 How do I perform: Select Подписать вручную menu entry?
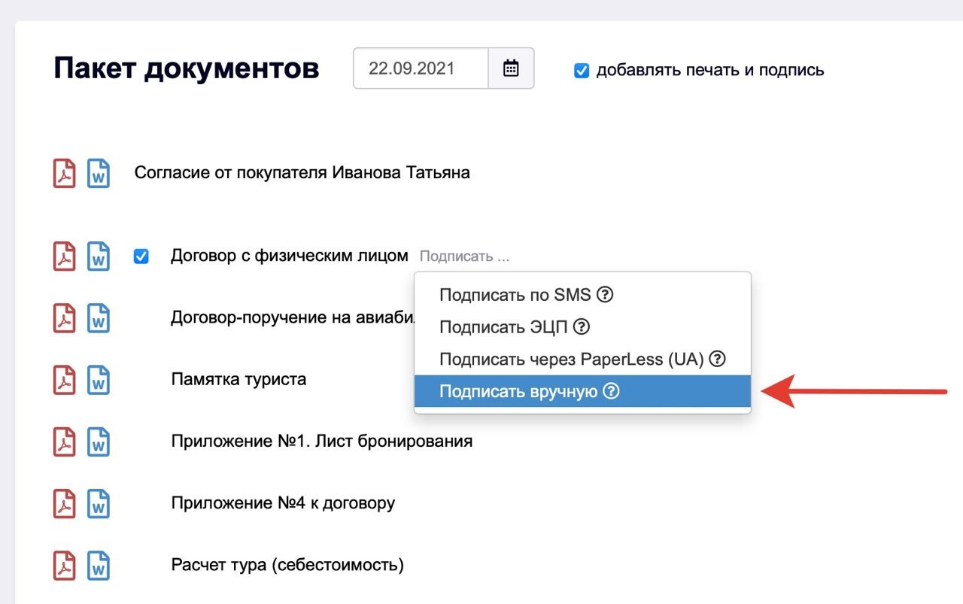pos(518,391)
